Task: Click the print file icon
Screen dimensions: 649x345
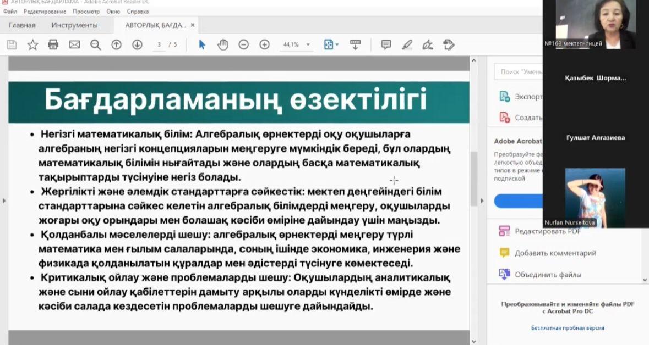Action: point(53,44)
